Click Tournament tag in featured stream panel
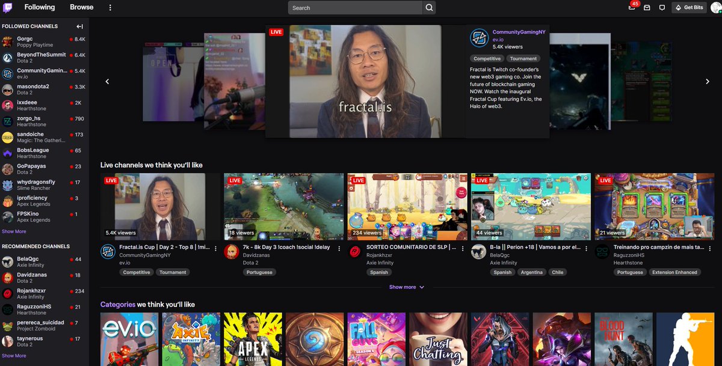Image resolution: width=722 pixels, height=366 pixels. (x=523, y=59)
